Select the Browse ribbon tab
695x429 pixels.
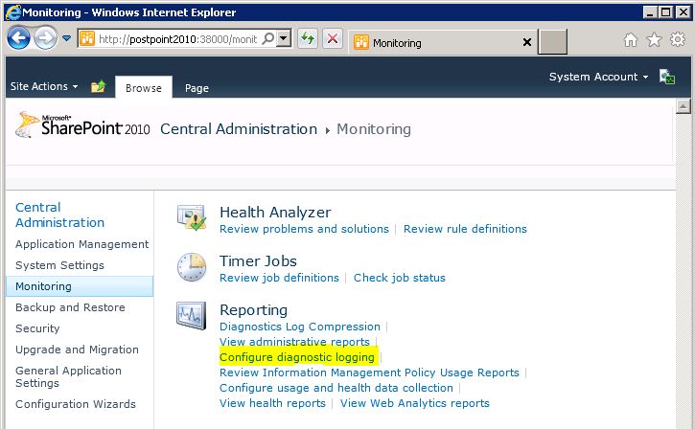144,88
